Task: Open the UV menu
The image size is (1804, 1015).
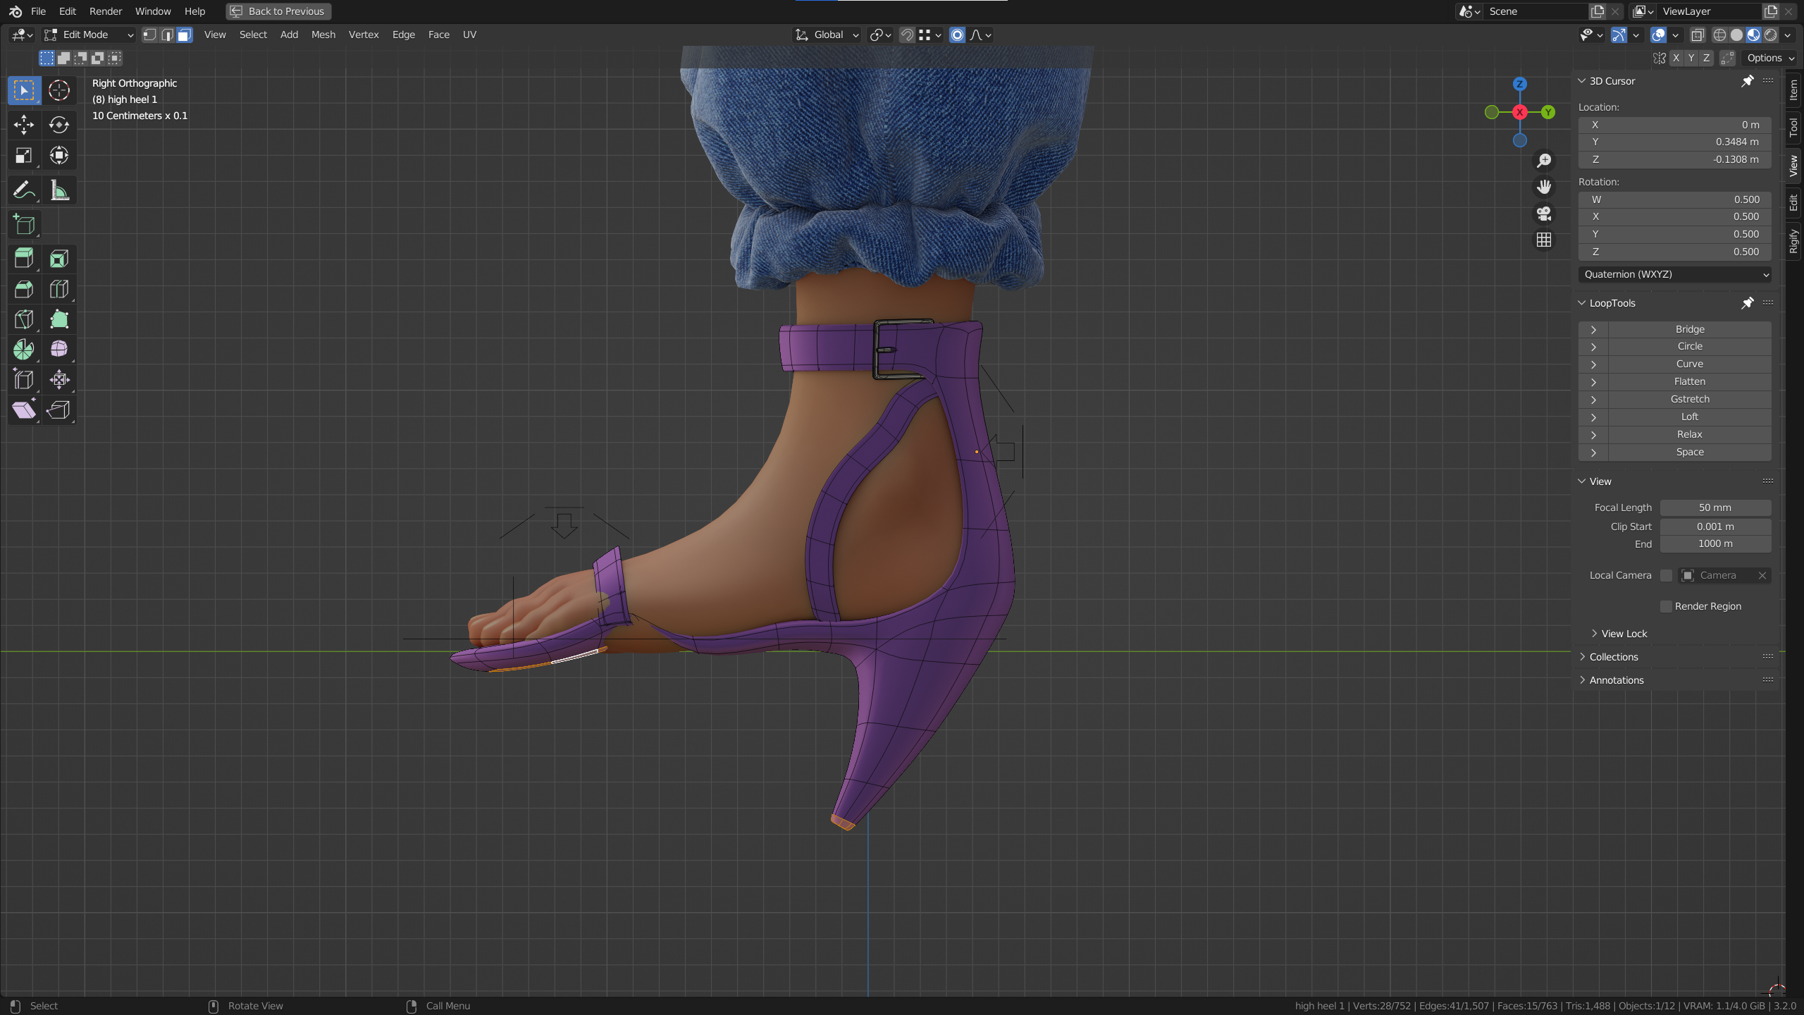Action: [x=469, y=35]
